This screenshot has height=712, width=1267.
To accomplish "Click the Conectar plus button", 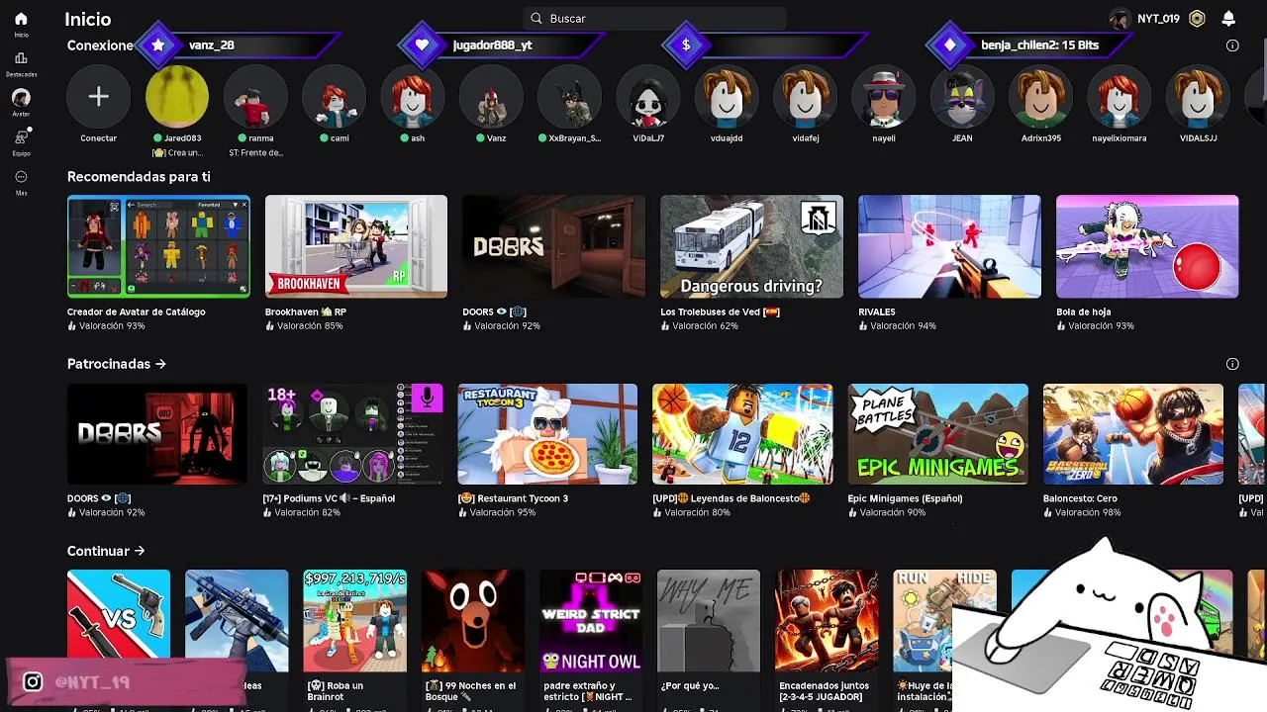I will 98,97.
